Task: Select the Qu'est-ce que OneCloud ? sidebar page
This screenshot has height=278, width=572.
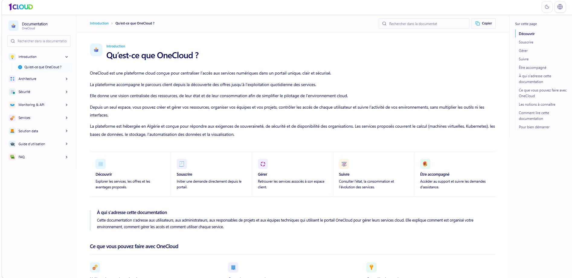Action: click(x=43, y=67)
